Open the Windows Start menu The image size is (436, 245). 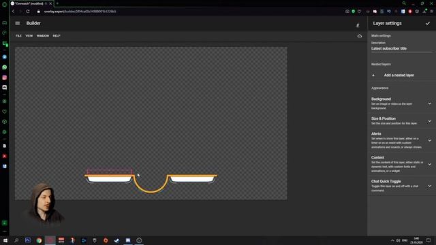click(x=5, y=240)
